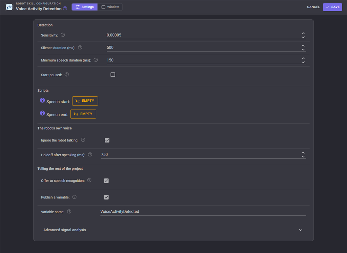This screenshot has height=253, width=347.
Task: Click the purple help icon beside Speech start
Action: point(42,100)
